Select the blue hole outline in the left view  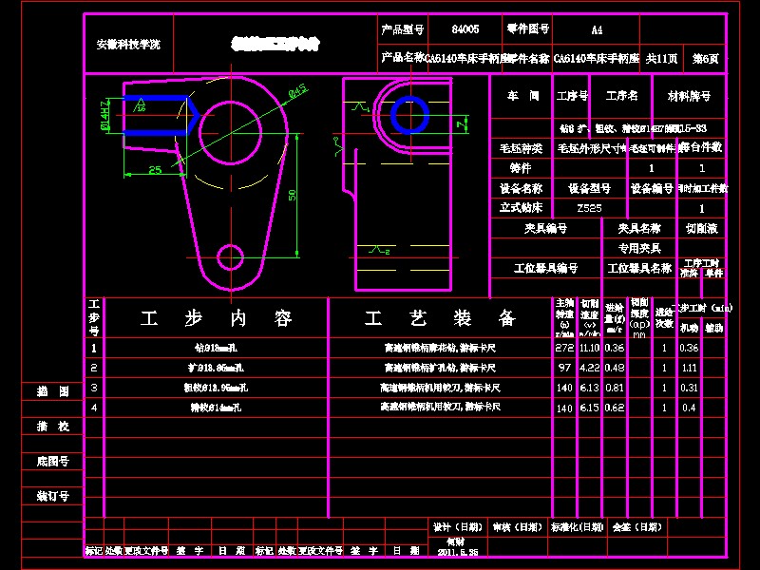click(161, 115)
